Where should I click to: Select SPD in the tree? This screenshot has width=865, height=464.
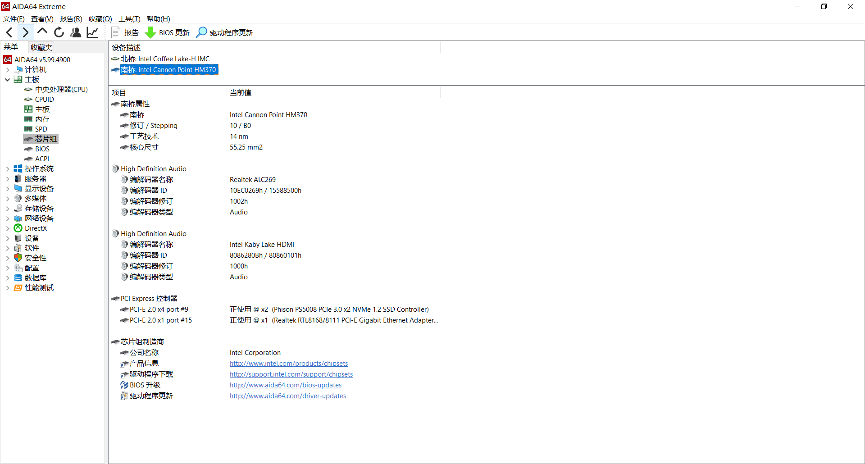click(41, 129)
